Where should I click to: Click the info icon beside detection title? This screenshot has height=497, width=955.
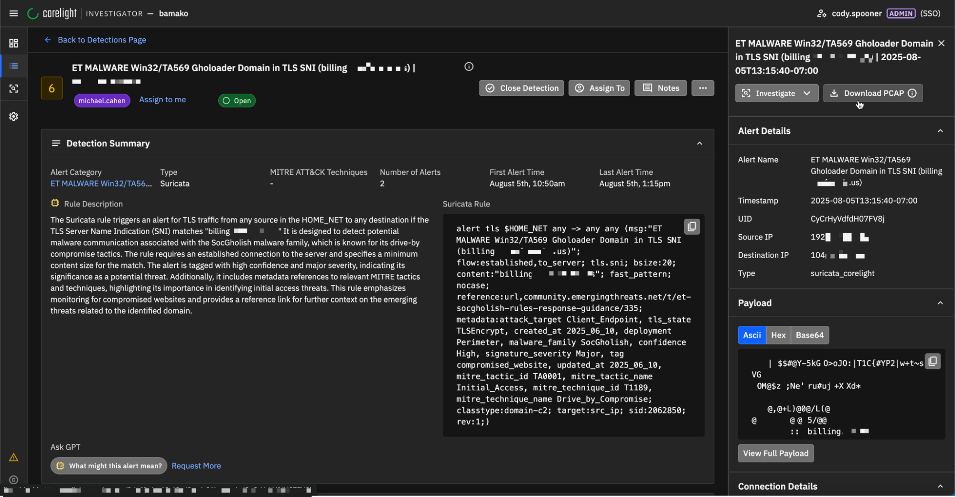469,67
